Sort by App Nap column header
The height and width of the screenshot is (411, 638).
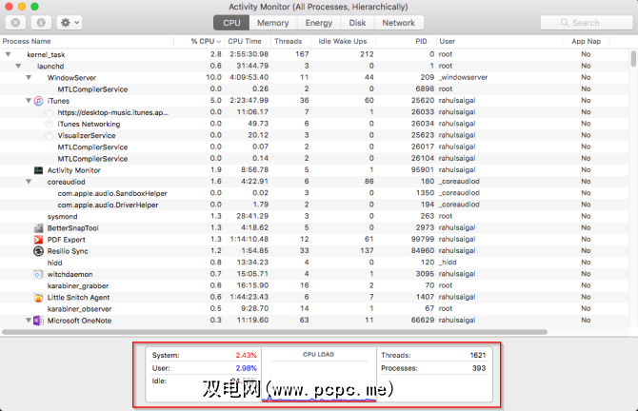click(x=586, y=42)
